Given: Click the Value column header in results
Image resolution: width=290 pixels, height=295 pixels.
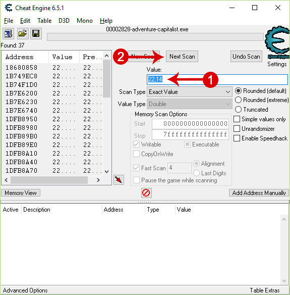Looking at the screenshot, I should tap(64, 57).
